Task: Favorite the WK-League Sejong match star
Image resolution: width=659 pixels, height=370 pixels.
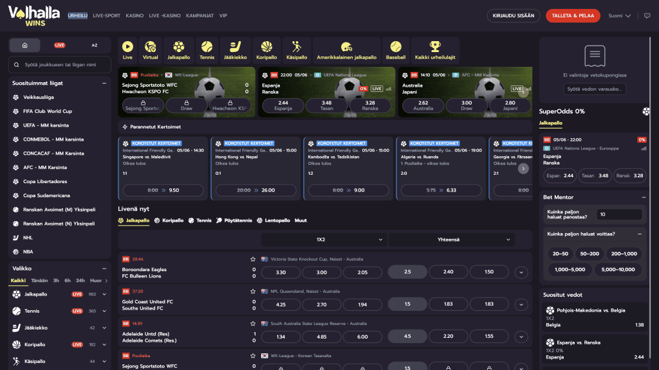Action: click(252, 356)
